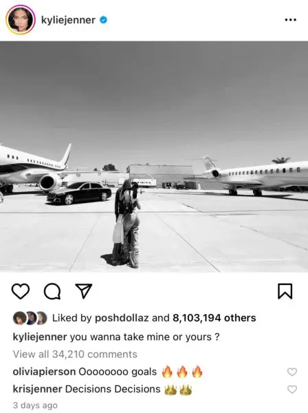Viewport: 308px width, 413px height.
Task: Save post with bookmark icon
Action: point(285,291)
